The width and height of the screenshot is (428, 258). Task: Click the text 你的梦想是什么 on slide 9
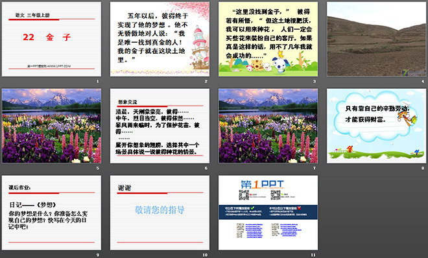point(30,213)
